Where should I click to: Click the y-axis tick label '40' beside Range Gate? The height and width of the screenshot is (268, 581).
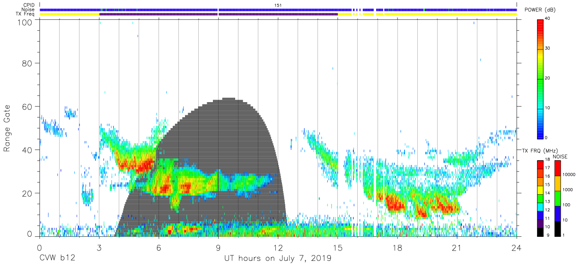28,150
